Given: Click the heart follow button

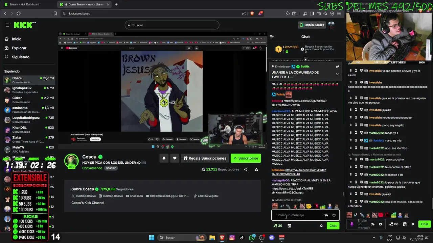Looking at the screenshot, I should [x=175, y=158].
